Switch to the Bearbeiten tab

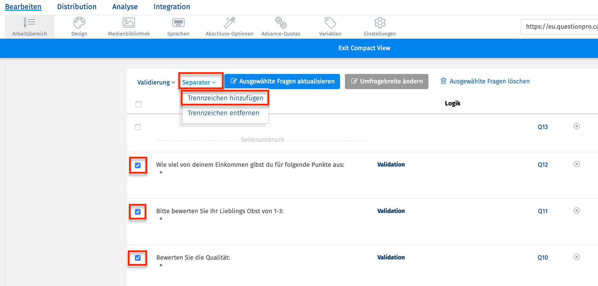(x=23, y=7)
